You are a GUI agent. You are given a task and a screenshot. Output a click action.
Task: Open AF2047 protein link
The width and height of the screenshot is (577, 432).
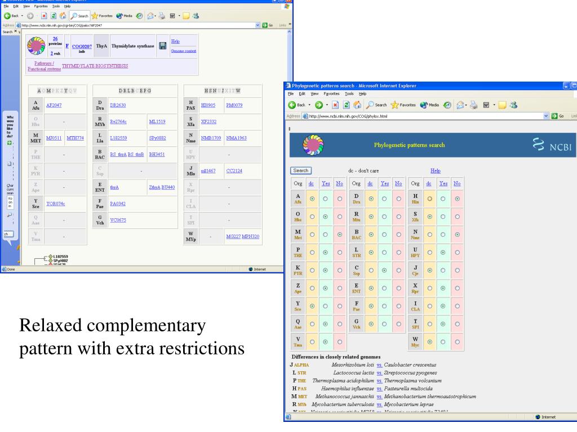(x=54, y=105)
